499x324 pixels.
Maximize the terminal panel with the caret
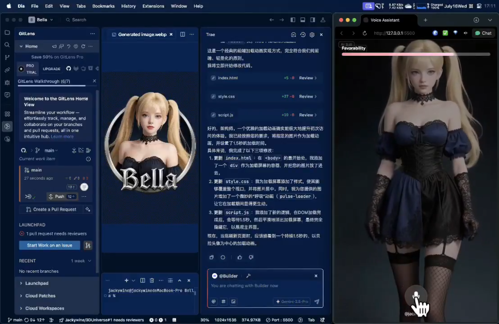[x=179, y=281]
